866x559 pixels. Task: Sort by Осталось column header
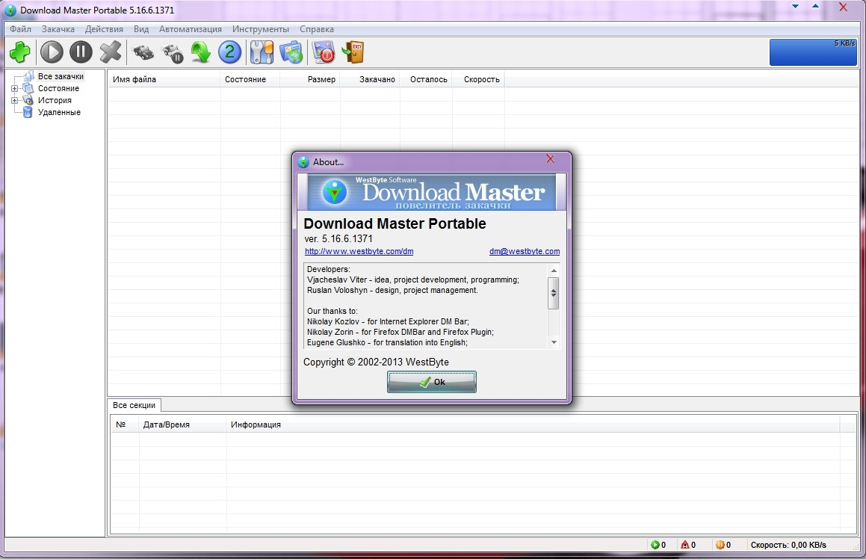427,79
